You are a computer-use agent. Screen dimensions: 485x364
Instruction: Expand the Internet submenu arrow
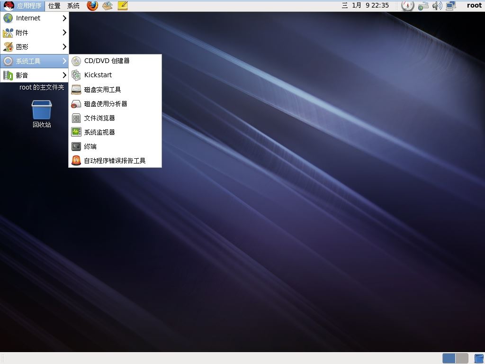click(x=64, y=18)
